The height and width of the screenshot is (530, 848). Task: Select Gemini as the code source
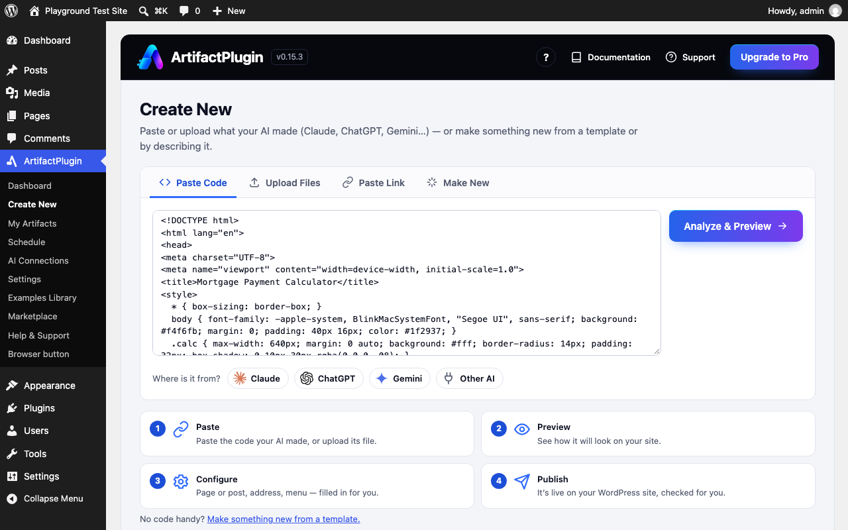[399, 378]
